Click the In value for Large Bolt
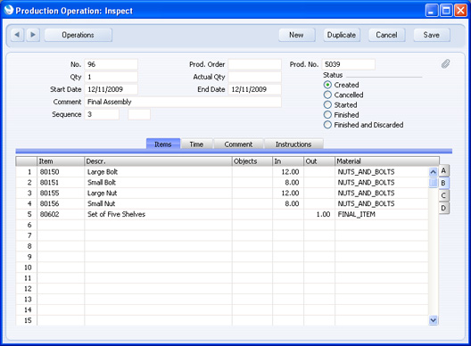The height and width of the screenshot is (346, 471). coord(288,172)
